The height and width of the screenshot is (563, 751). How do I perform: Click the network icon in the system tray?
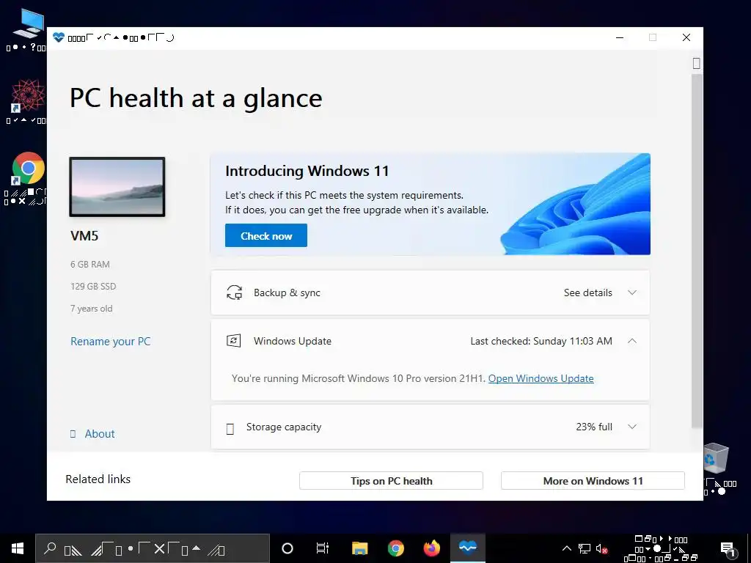585,548
